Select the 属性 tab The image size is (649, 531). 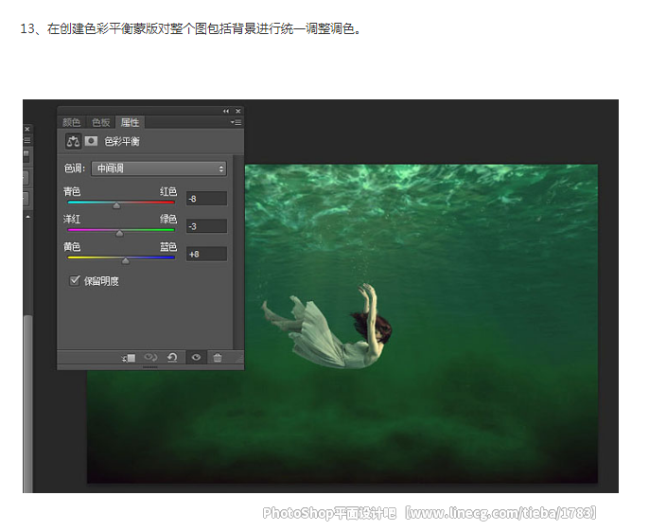click(x=130, y=123)
